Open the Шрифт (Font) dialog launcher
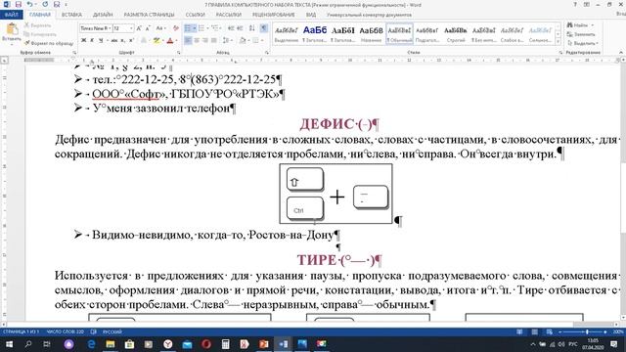 [178, 52]
